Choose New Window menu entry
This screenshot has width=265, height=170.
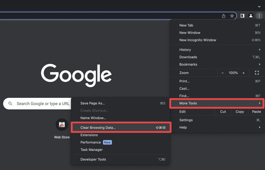pyautogui.click(x=217, y=32)
